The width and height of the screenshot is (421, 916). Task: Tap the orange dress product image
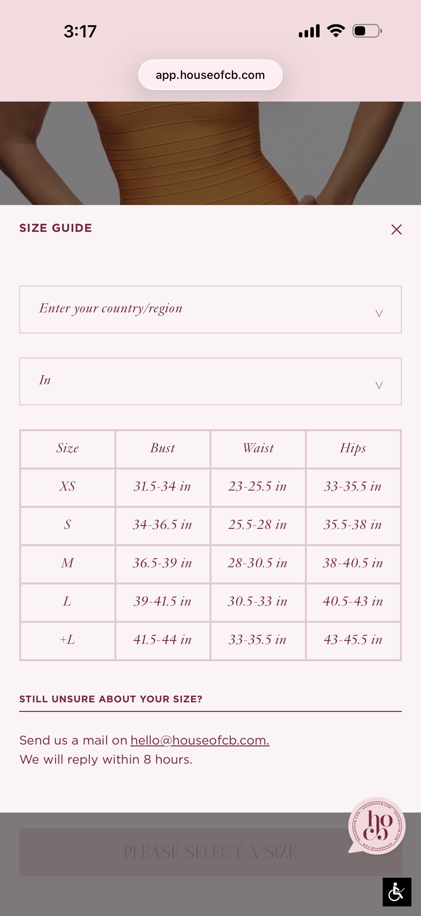tap(211, 153)
